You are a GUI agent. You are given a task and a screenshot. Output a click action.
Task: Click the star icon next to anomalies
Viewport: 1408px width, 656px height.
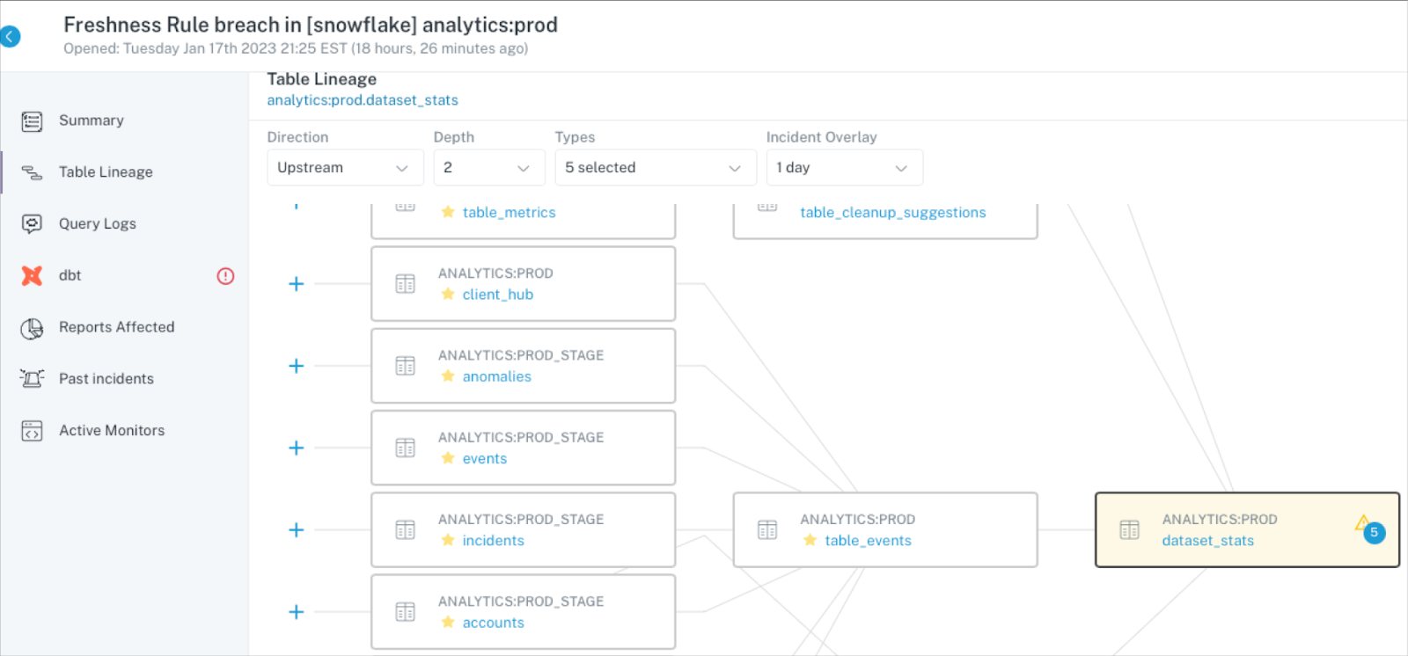click(448, 375)
